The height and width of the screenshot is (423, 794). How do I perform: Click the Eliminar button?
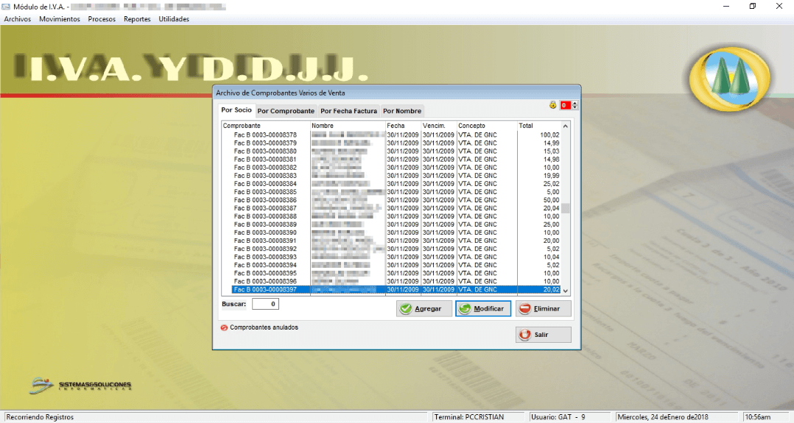tap(544, 309)
